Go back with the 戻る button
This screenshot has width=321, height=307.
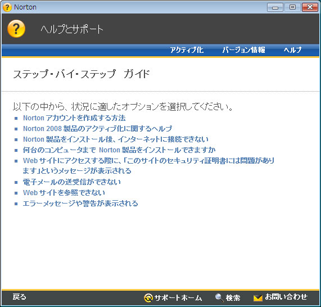coord(20,297)
